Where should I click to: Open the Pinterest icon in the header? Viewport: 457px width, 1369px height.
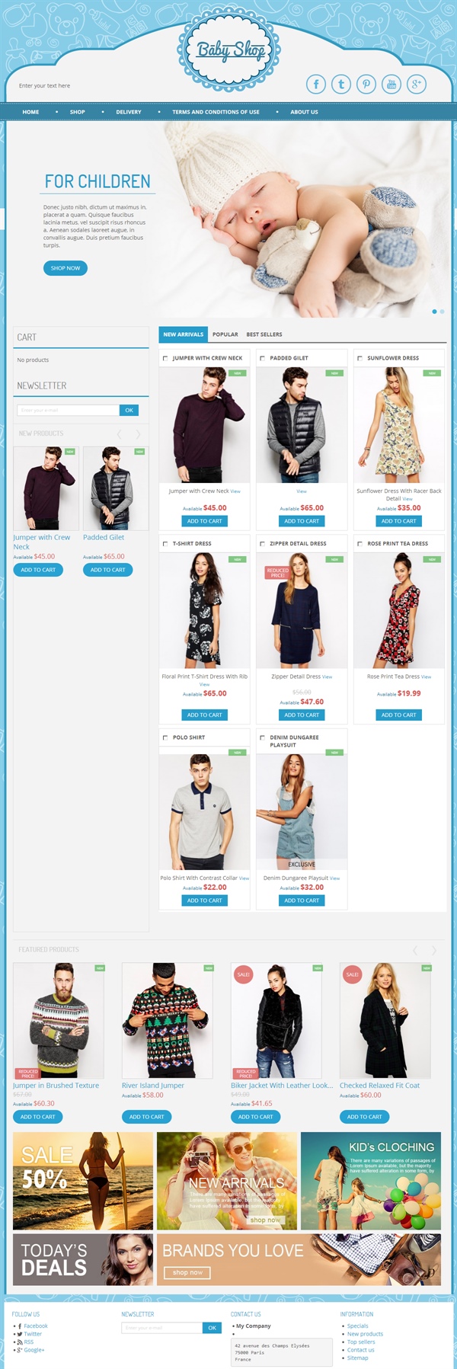coord(366,84)
